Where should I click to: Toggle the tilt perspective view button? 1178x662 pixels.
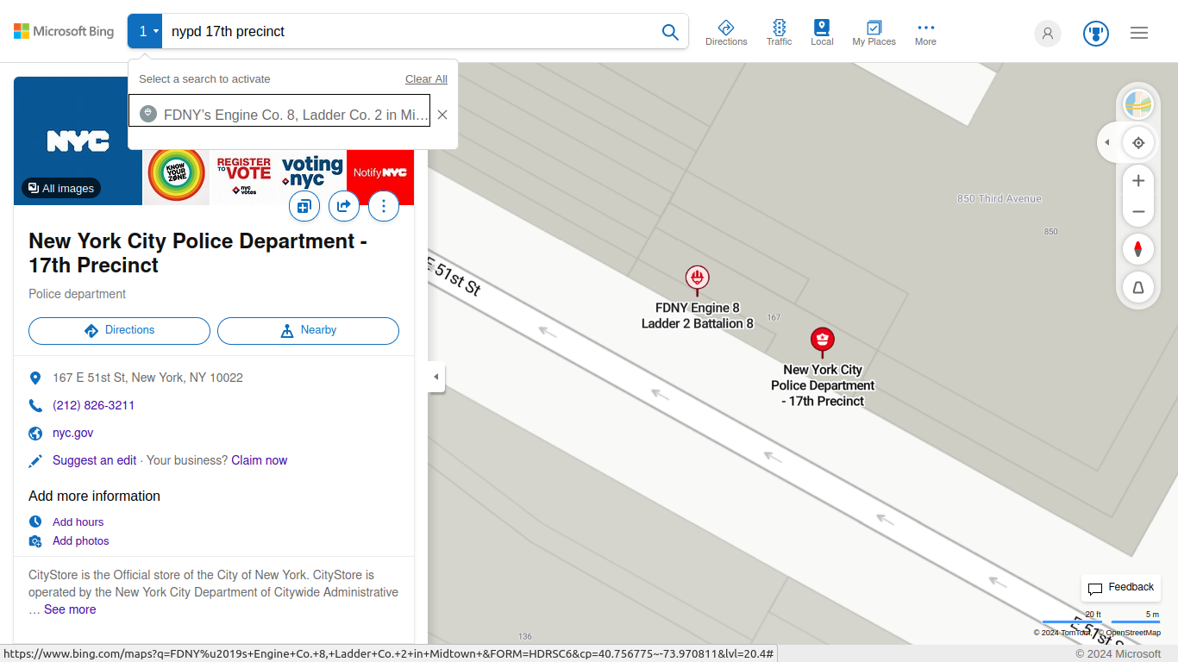point(1138,287)
